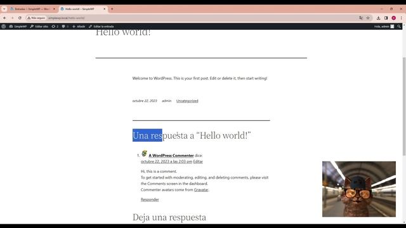Viewport: 406px width, 228px height.
Task: Click the cat webcam overlay thumbnail
Action: coord(359,189)
